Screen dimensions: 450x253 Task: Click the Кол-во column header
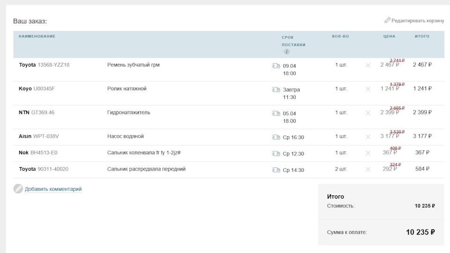340,37
